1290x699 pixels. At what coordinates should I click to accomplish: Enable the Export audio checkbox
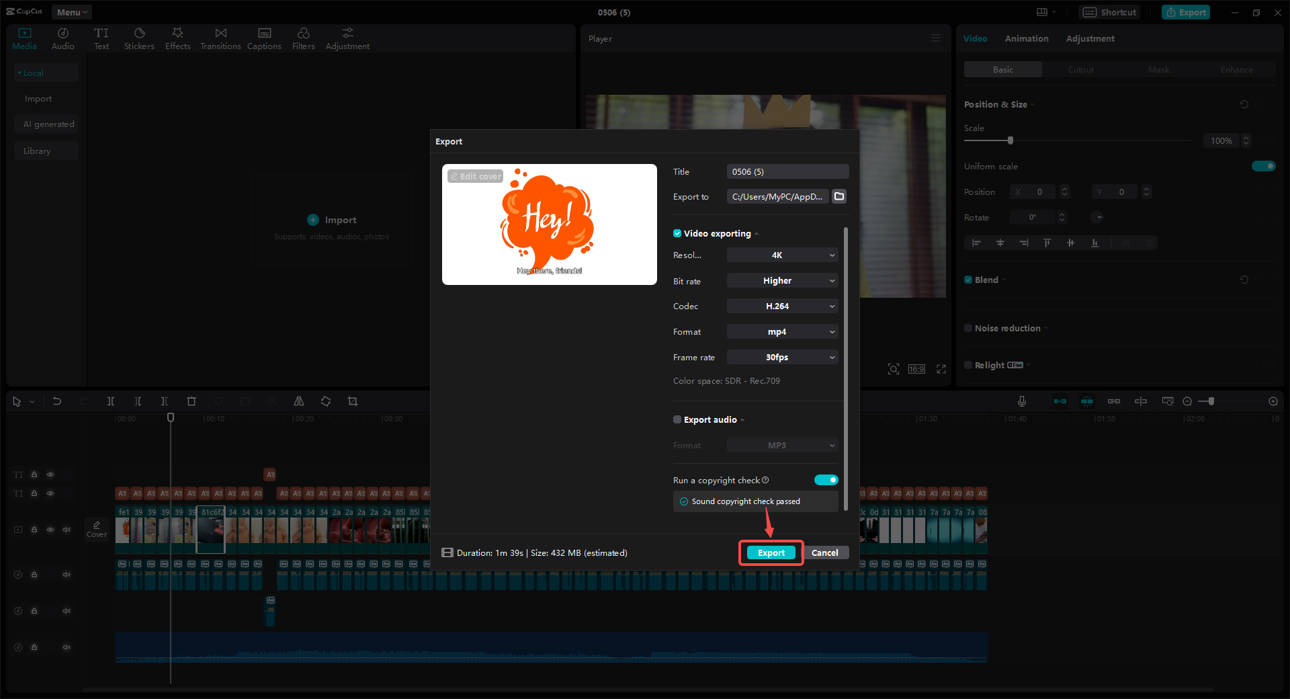pos(677,419)
